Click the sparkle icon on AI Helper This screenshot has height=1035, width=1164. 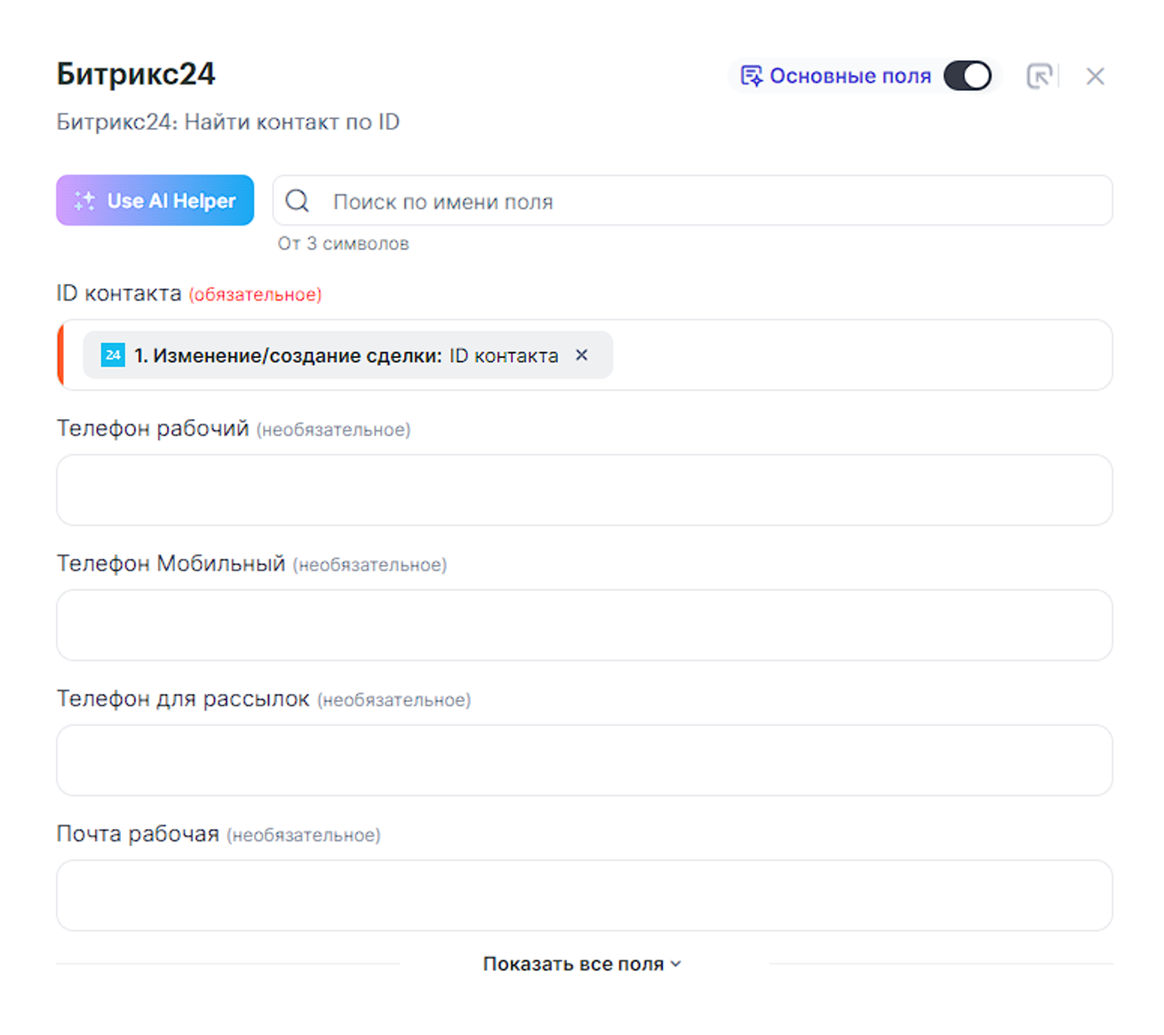tap(84, 201)
